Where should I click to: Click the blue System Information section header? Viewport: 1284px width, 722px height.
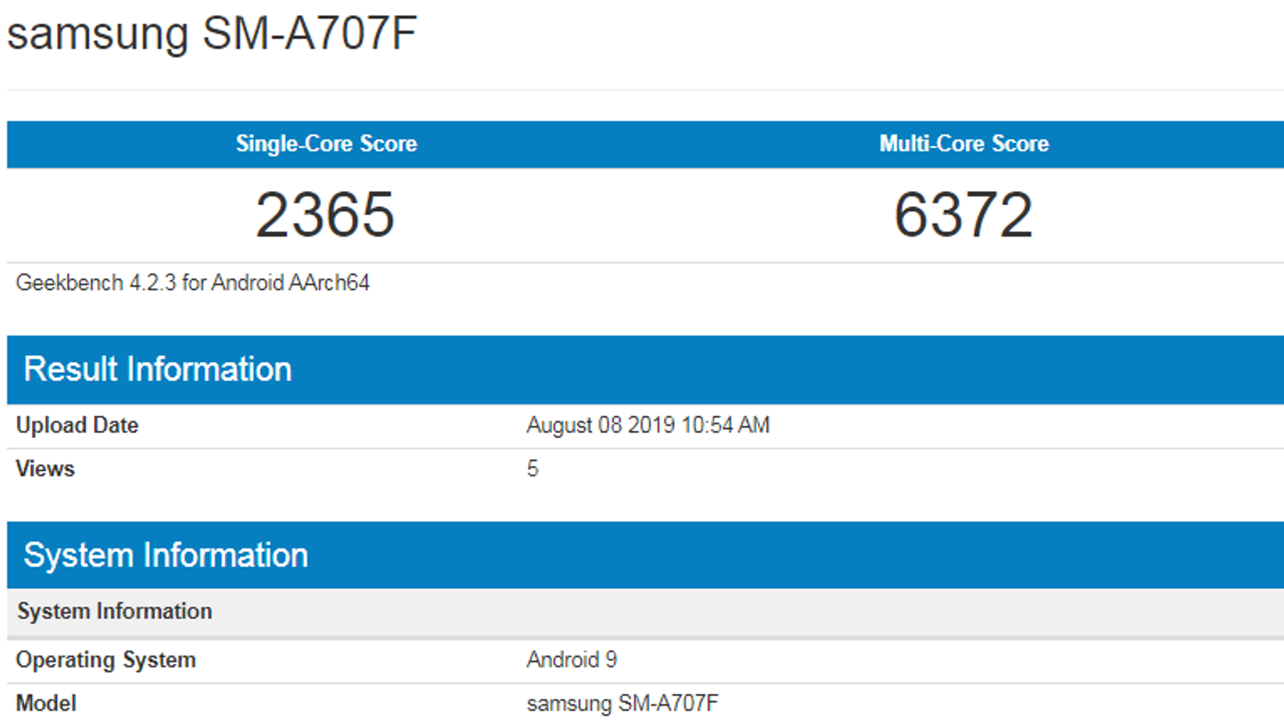[x=165, y=555]
